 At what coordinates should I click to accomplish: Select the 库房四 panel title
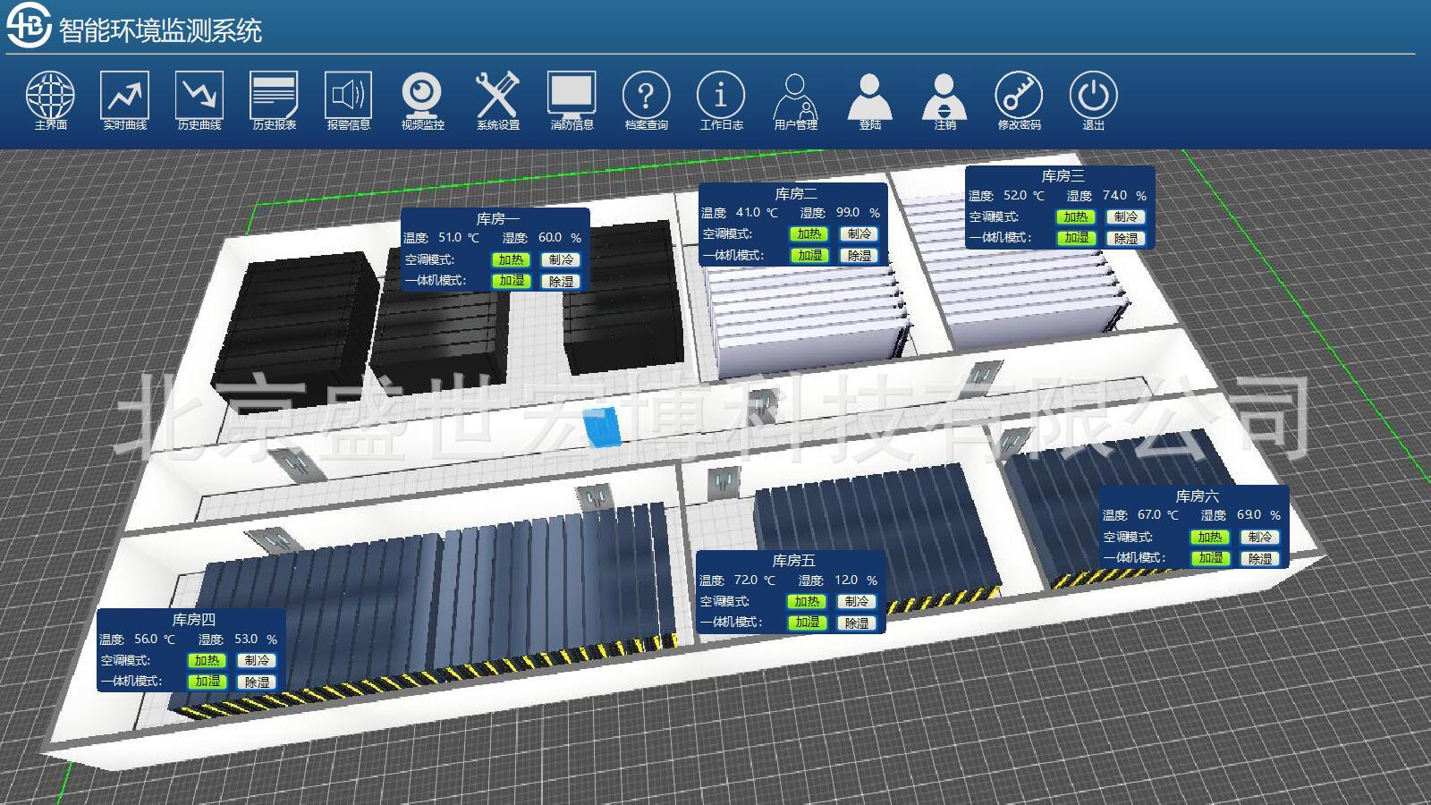pos(193,619)
